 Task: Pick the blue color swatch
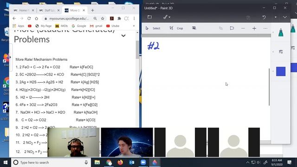point(281,71)
